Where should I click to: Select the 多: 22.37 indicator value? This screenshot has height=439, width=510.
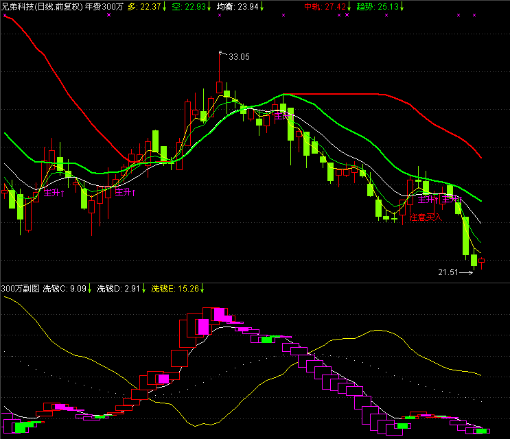[x=144, y=6]
